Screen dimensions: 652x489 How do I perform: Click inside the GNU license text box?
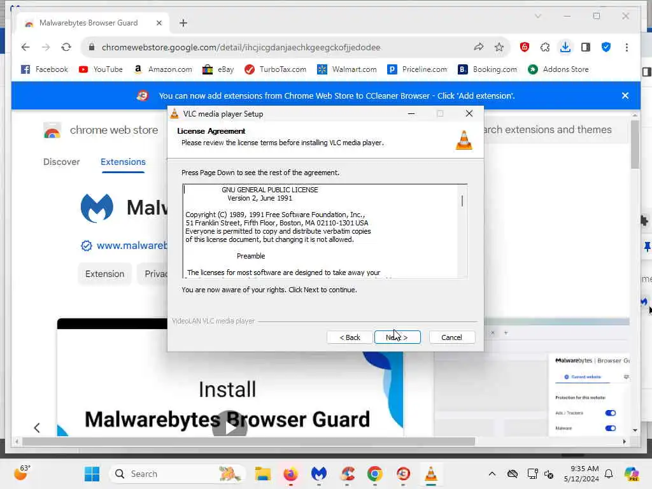click(x=322, y=230)
